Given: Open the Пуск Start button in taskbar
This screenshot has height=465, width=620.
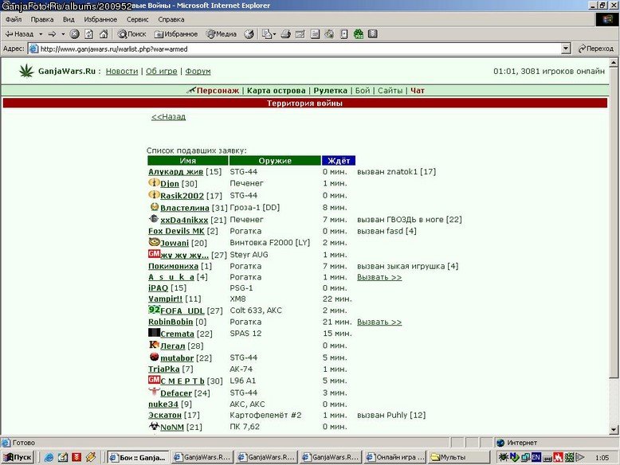Looking at the screenshot, I should [18, 457].
